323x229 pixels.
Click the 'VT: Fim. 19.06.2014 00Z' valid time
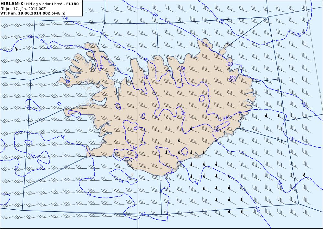[x=25, y=13]
